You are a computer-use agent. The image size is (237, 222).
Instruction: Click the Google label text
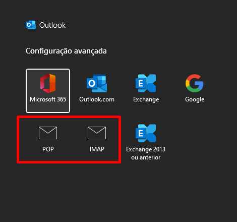[195, 99]
